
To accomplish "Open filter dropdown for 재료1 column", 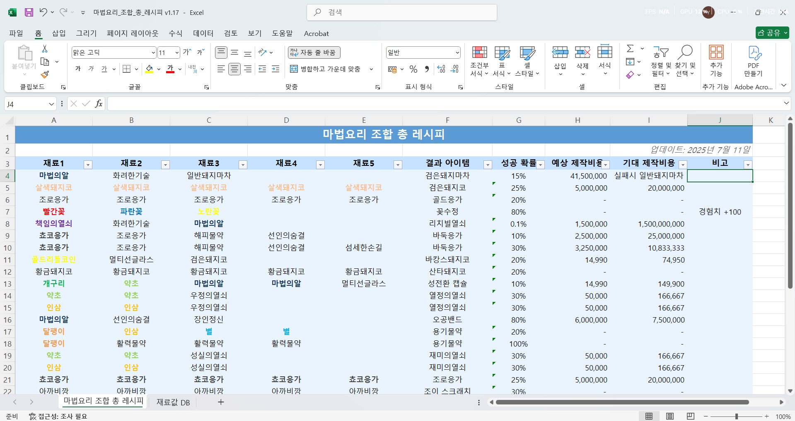I will coord(88,165).
